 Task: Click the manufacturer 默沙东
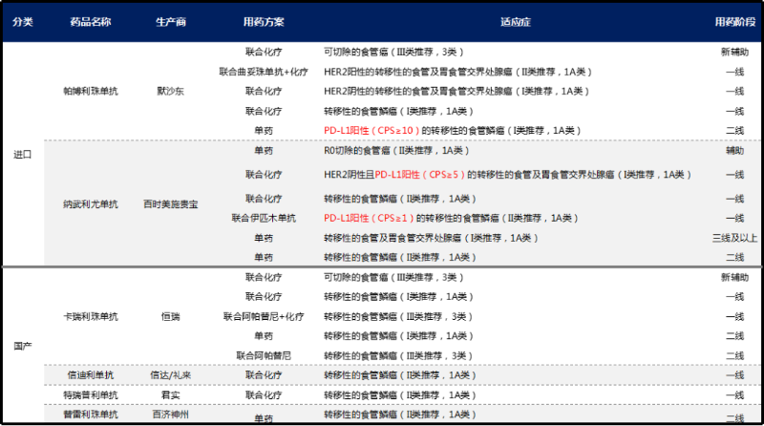point(173,91)
